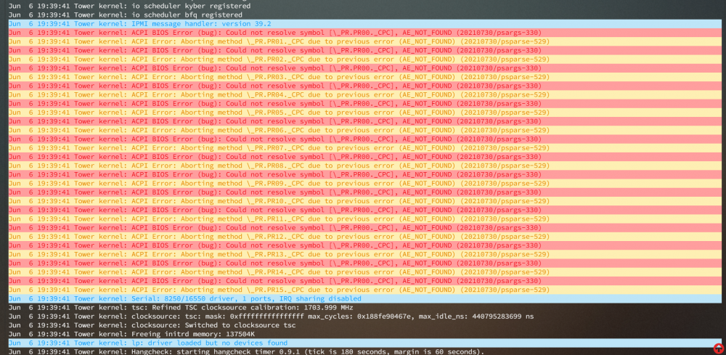Select the 'io scheduler bfq registered' log line
Screen dimensions: 726x355
point(365,15)
